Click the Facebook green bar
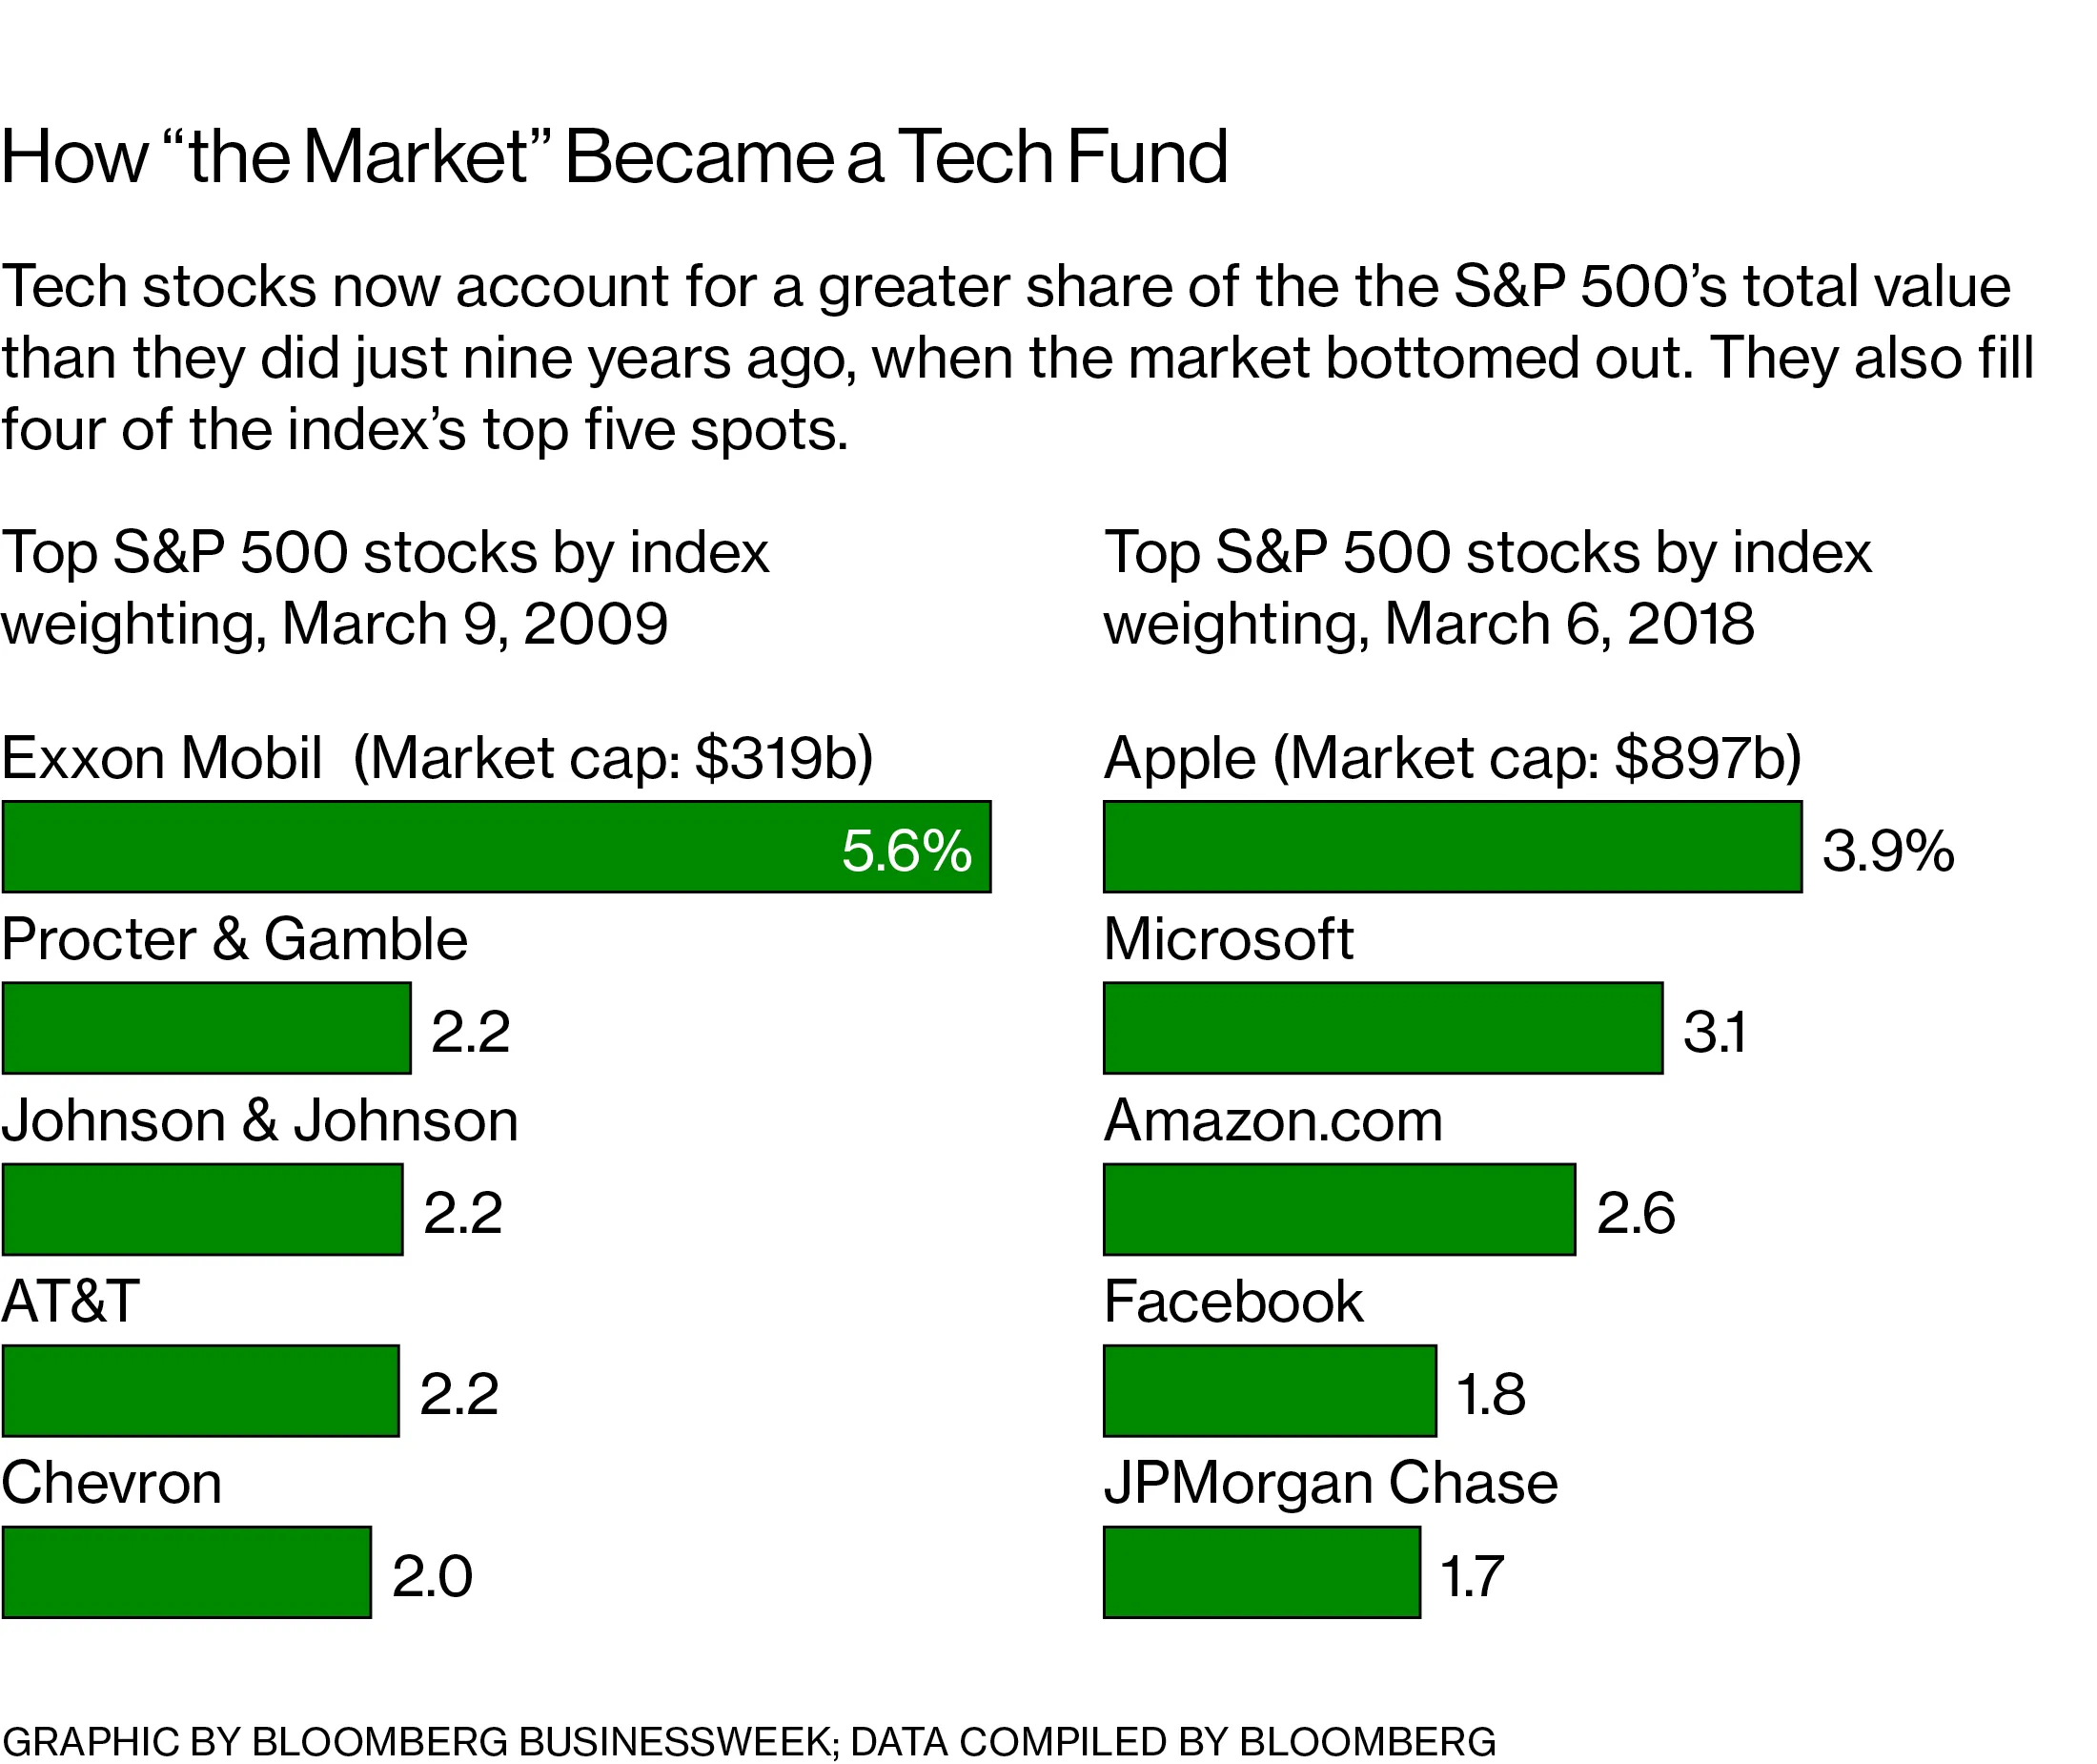 [x=1270, y=1391]
